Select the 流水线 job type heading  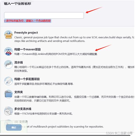[19, 62]
